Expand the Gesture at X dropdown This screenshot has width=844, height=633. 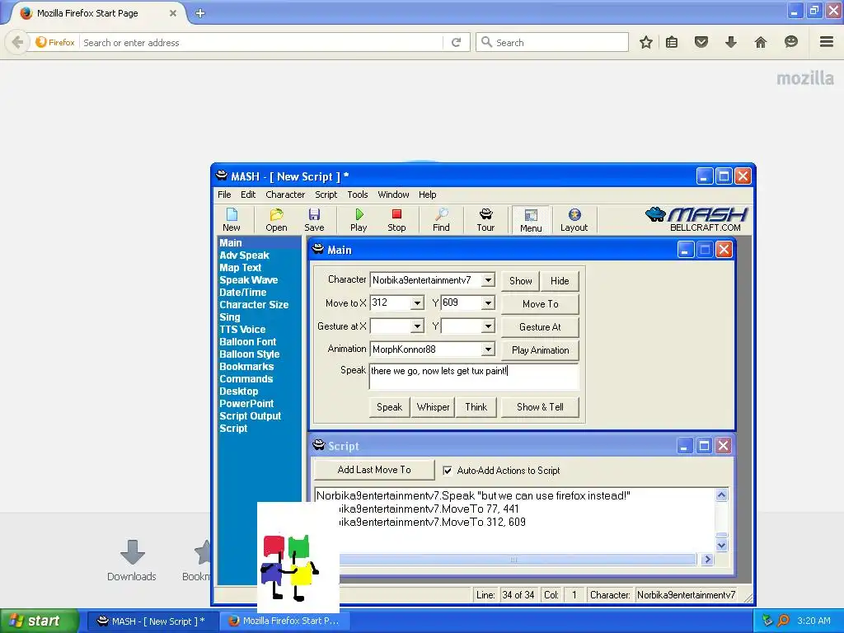(x=417, y=326)
